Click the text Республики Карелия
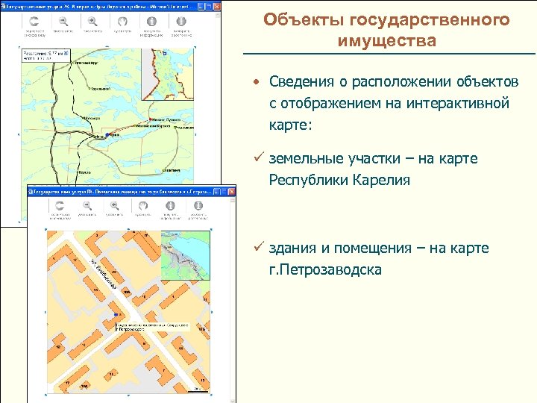The width and height of the screenshot is (537, 403). pyautogui.click(x=339, y=180)
